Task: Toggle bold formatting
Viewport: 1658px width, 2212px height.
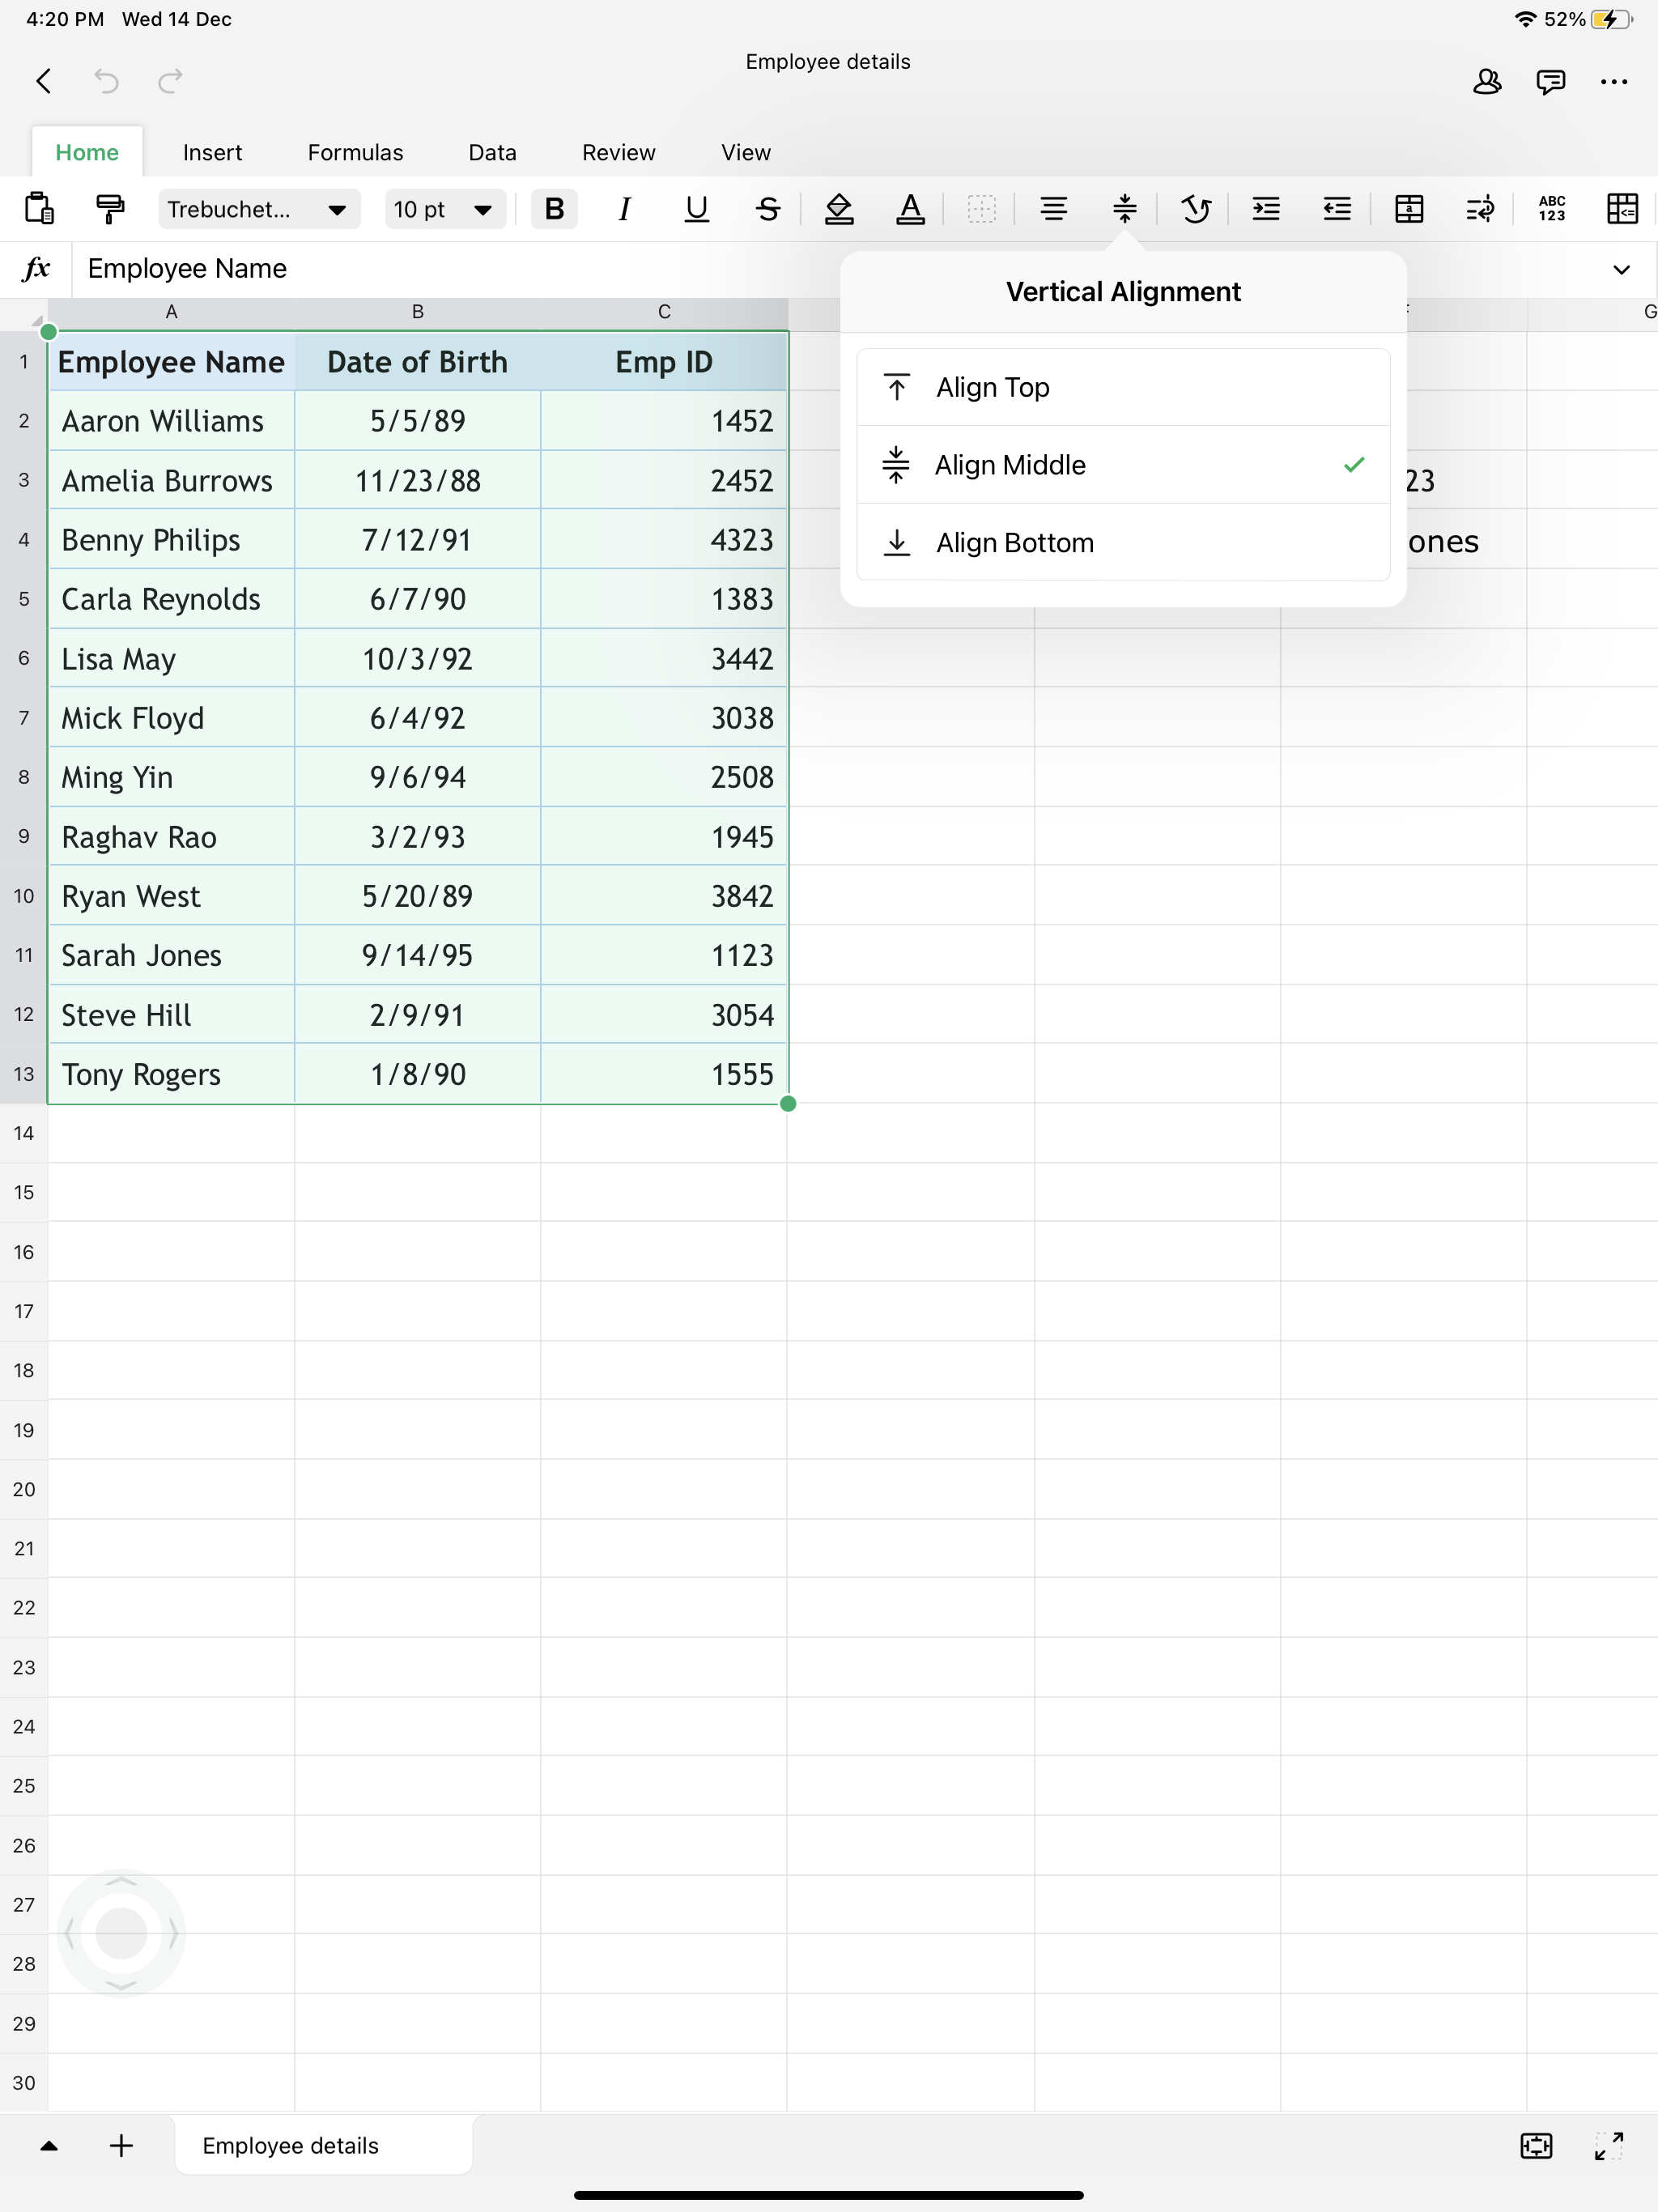Action: tap(554, 209)
